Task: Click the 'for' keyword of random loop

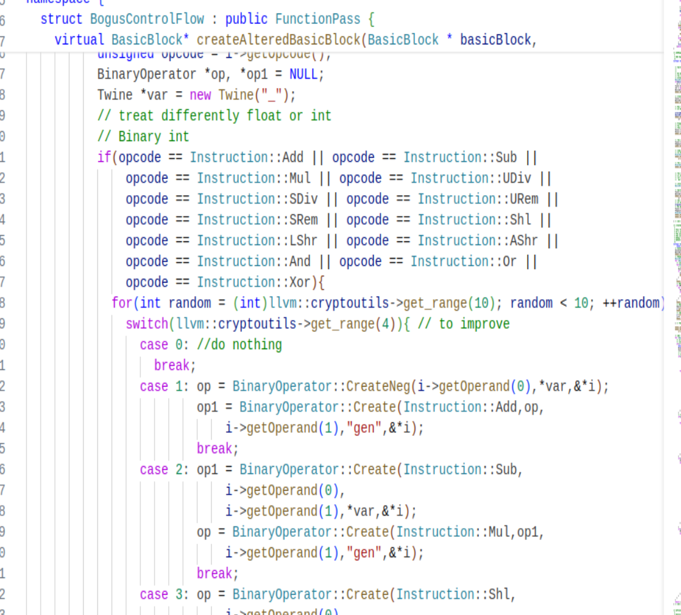Action: [122, 303]
